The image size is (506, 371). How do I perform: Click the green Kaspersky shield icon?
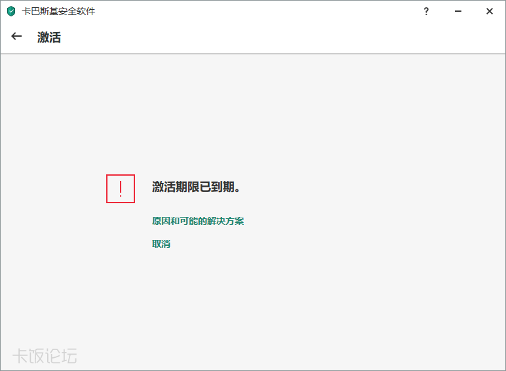coord(11,11)
